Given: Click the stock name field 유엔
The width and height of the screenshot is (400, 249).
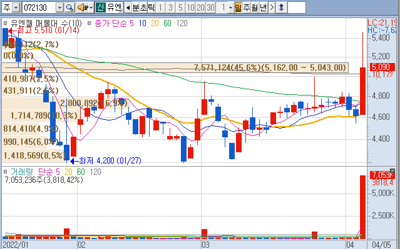Looking at the screenshot, I should coord(115,7).
